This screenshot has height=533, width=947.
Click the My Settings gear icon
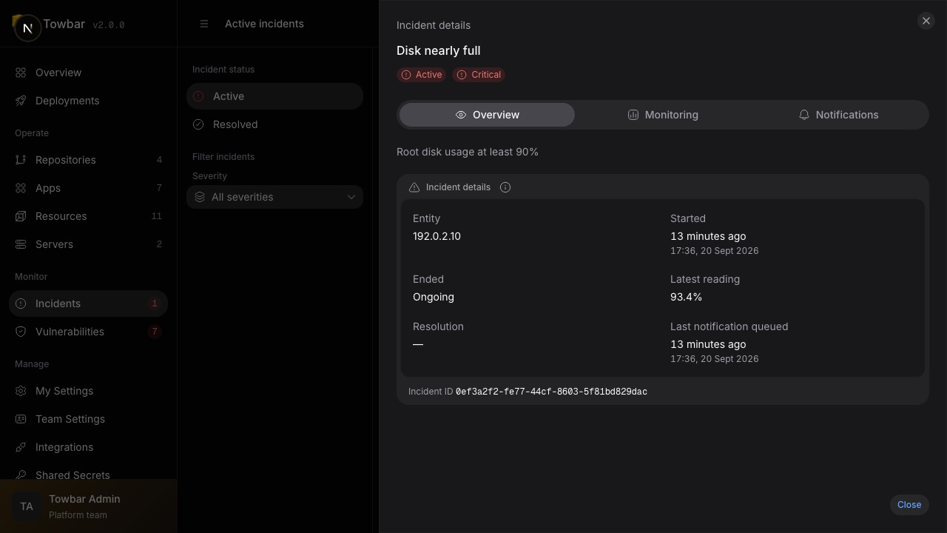coord(21,391)
